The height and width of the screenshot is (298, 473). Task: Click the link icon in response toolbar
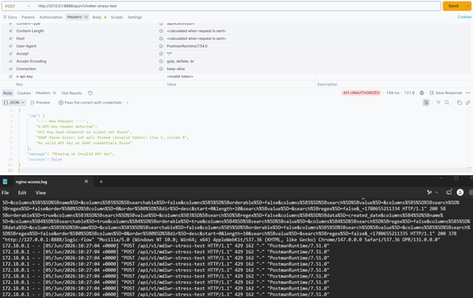pos(468,103)
